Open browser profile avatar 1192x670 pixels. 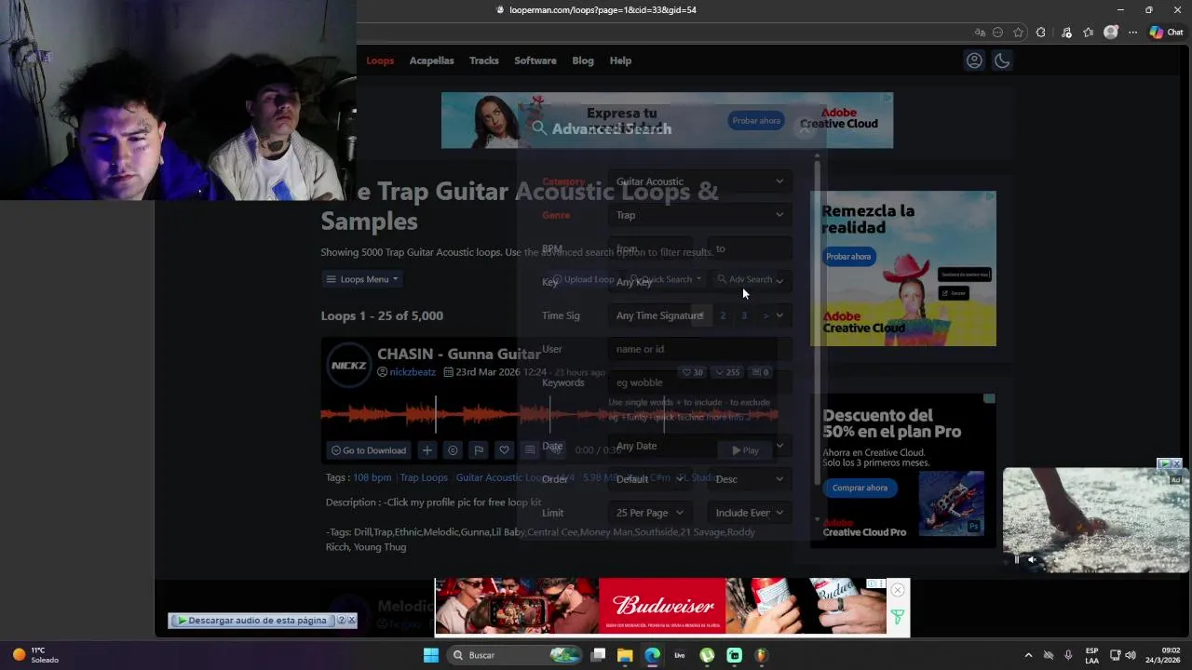point(1110,33)
